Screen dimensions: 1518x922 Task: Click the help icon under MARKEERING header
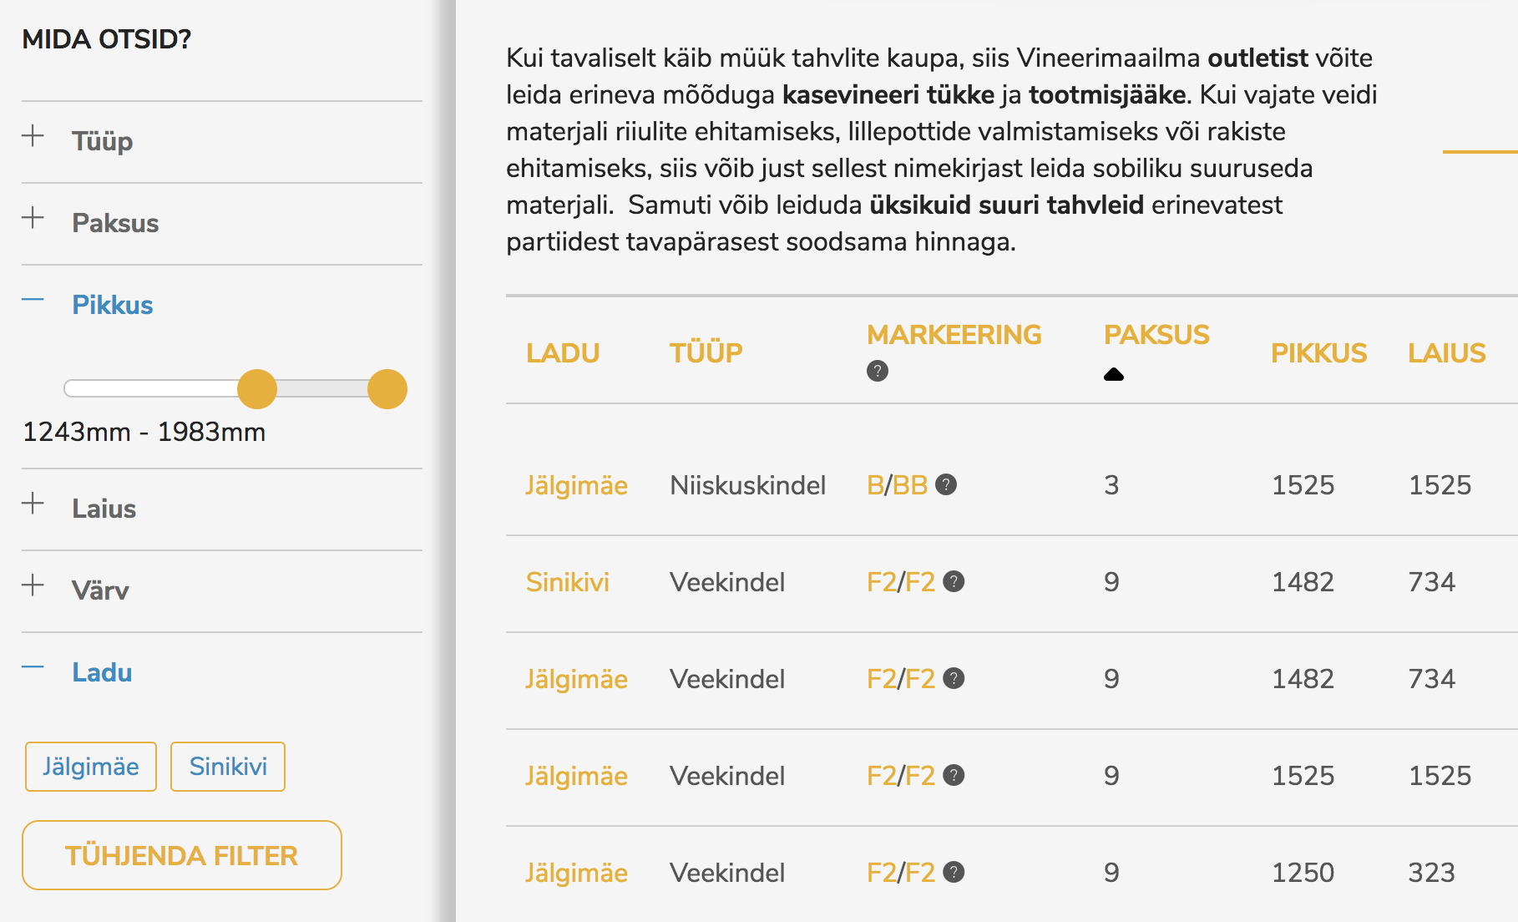[x=877, y=371]
